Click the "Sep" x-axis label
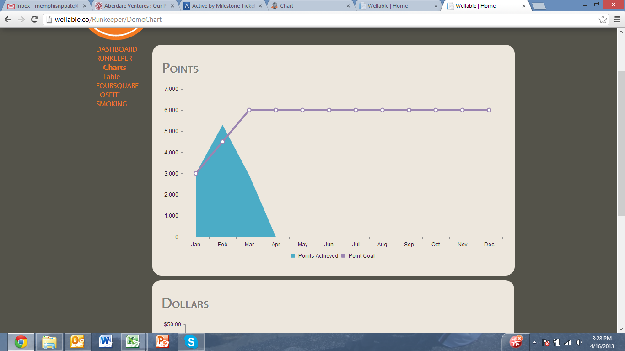625x351 pixels. (409, 245)
